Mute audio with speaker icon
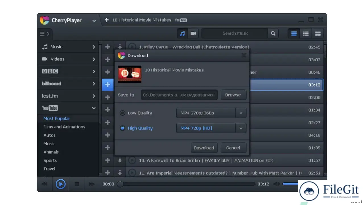Viewport: 364px width, 205px height. click(x=276, y=184)
